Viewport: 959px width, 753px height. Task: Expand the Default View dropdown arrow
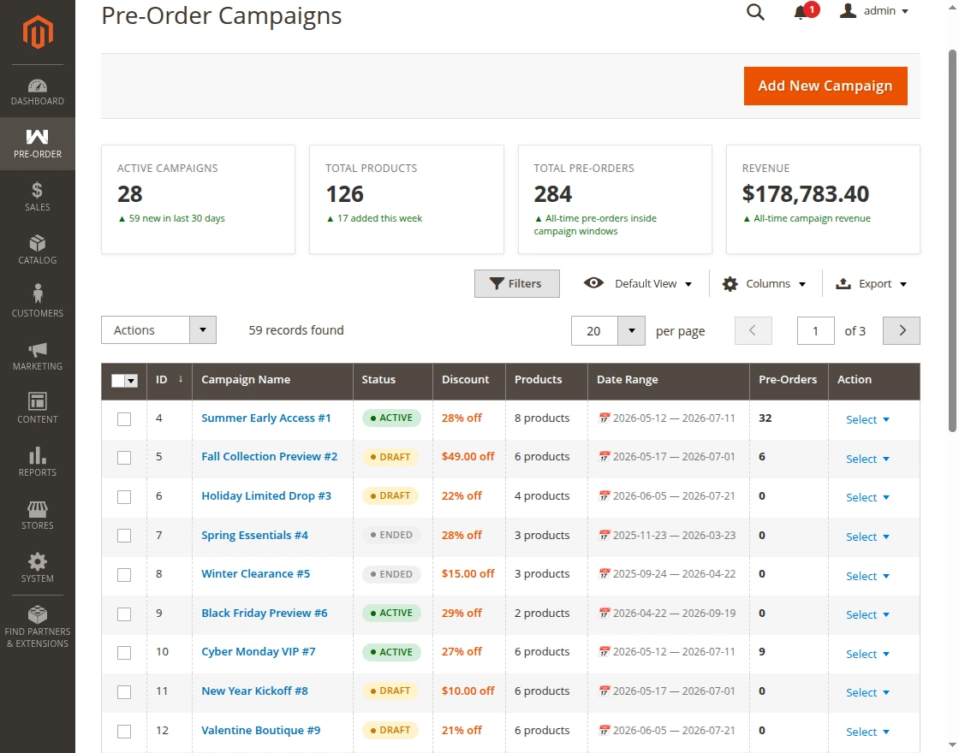tap(688, 284)
